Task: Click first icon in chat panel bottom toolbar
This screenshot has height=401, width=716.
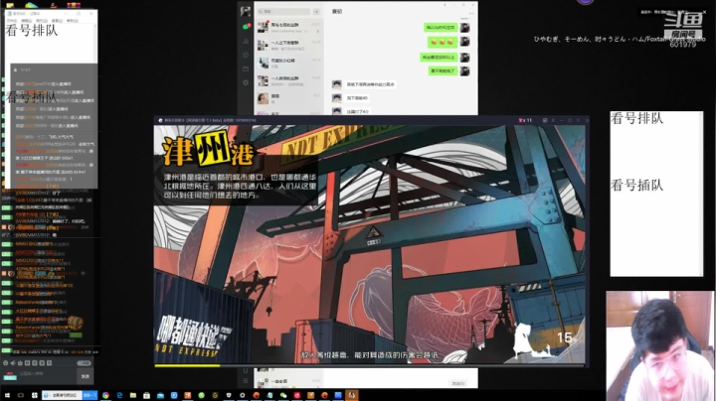Action: (x=6, y=363)
